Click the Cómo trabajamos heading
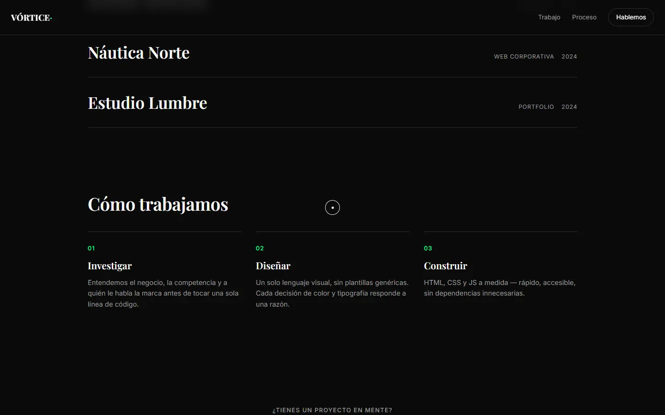Image resolution: width=665 pixels, height=415 pixels. (x=158, y=204)
